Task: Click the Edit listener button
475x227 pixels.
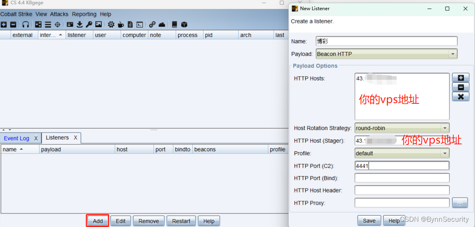Action: 121,221
